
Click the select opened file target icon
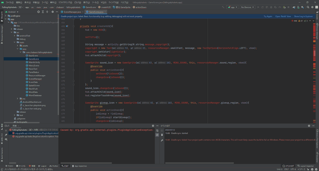[x=39, y=12]
